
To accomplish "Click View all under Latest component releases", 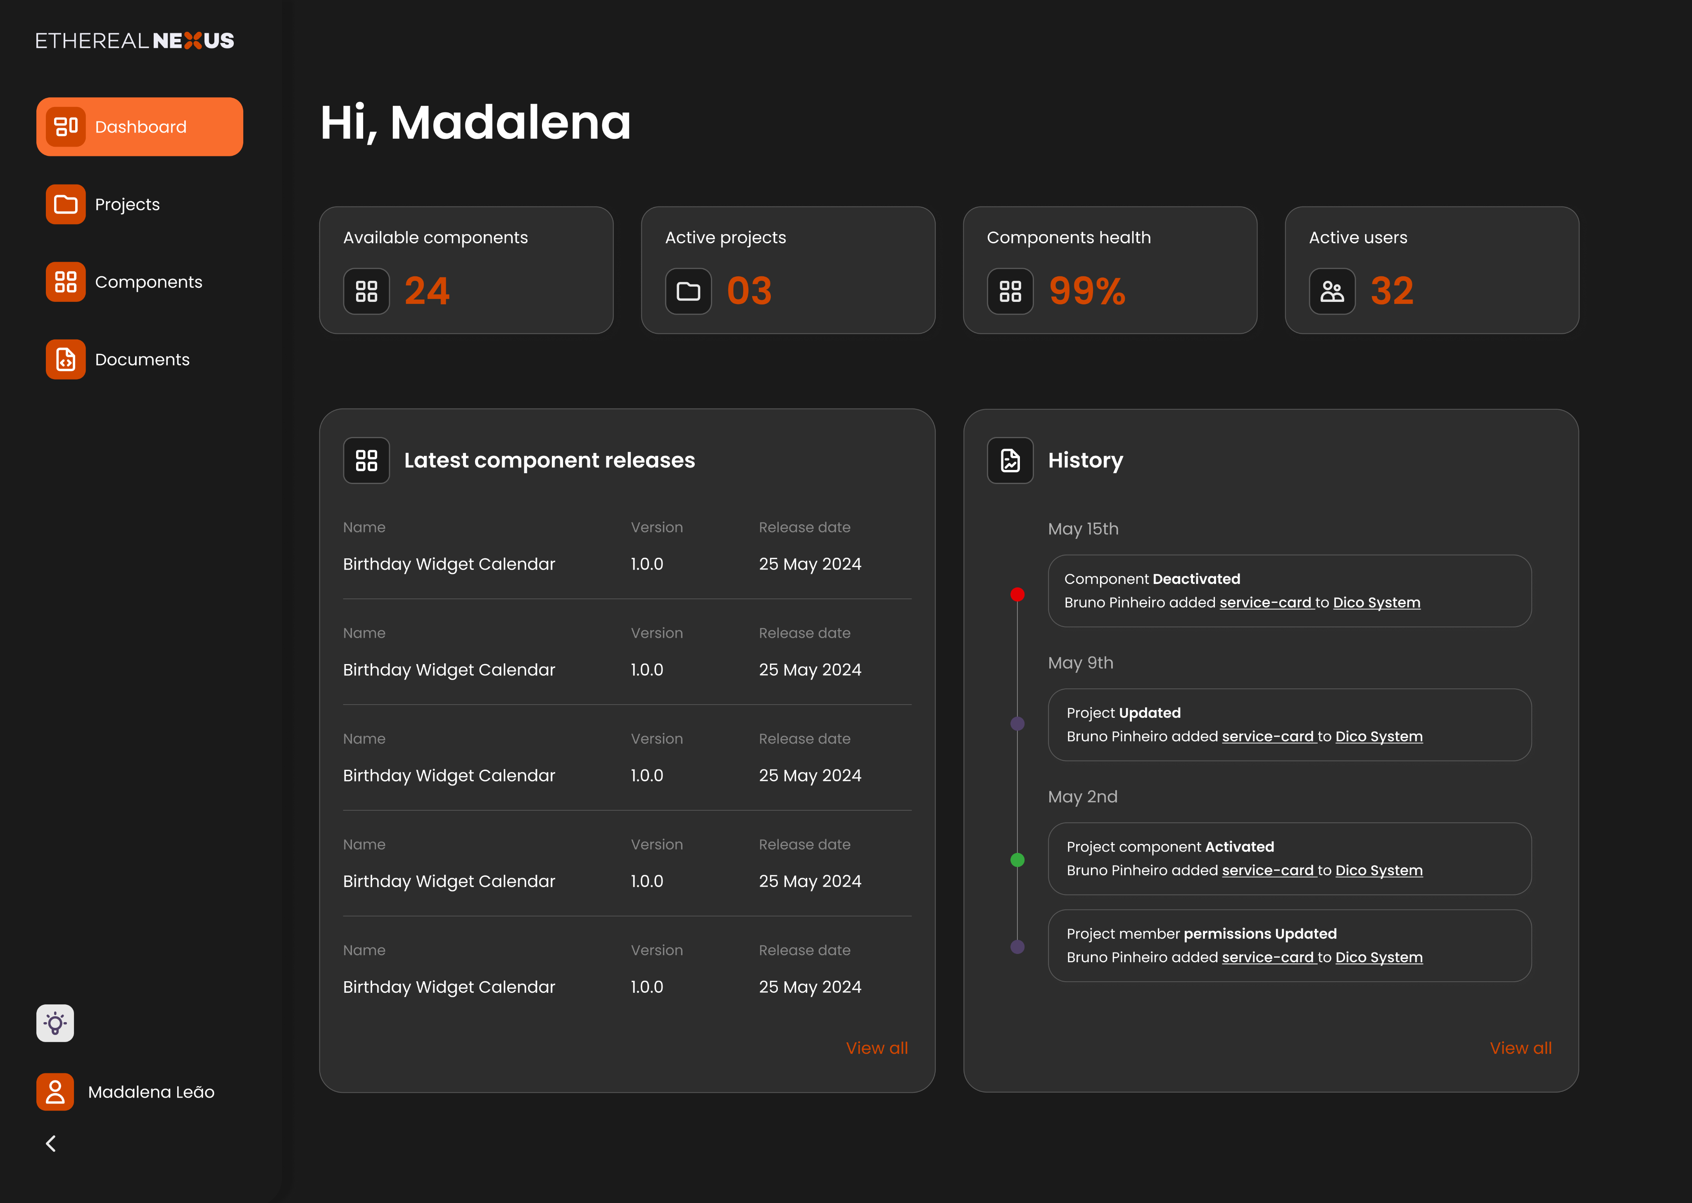I will pyautogui.click(x=877, y=1048).
